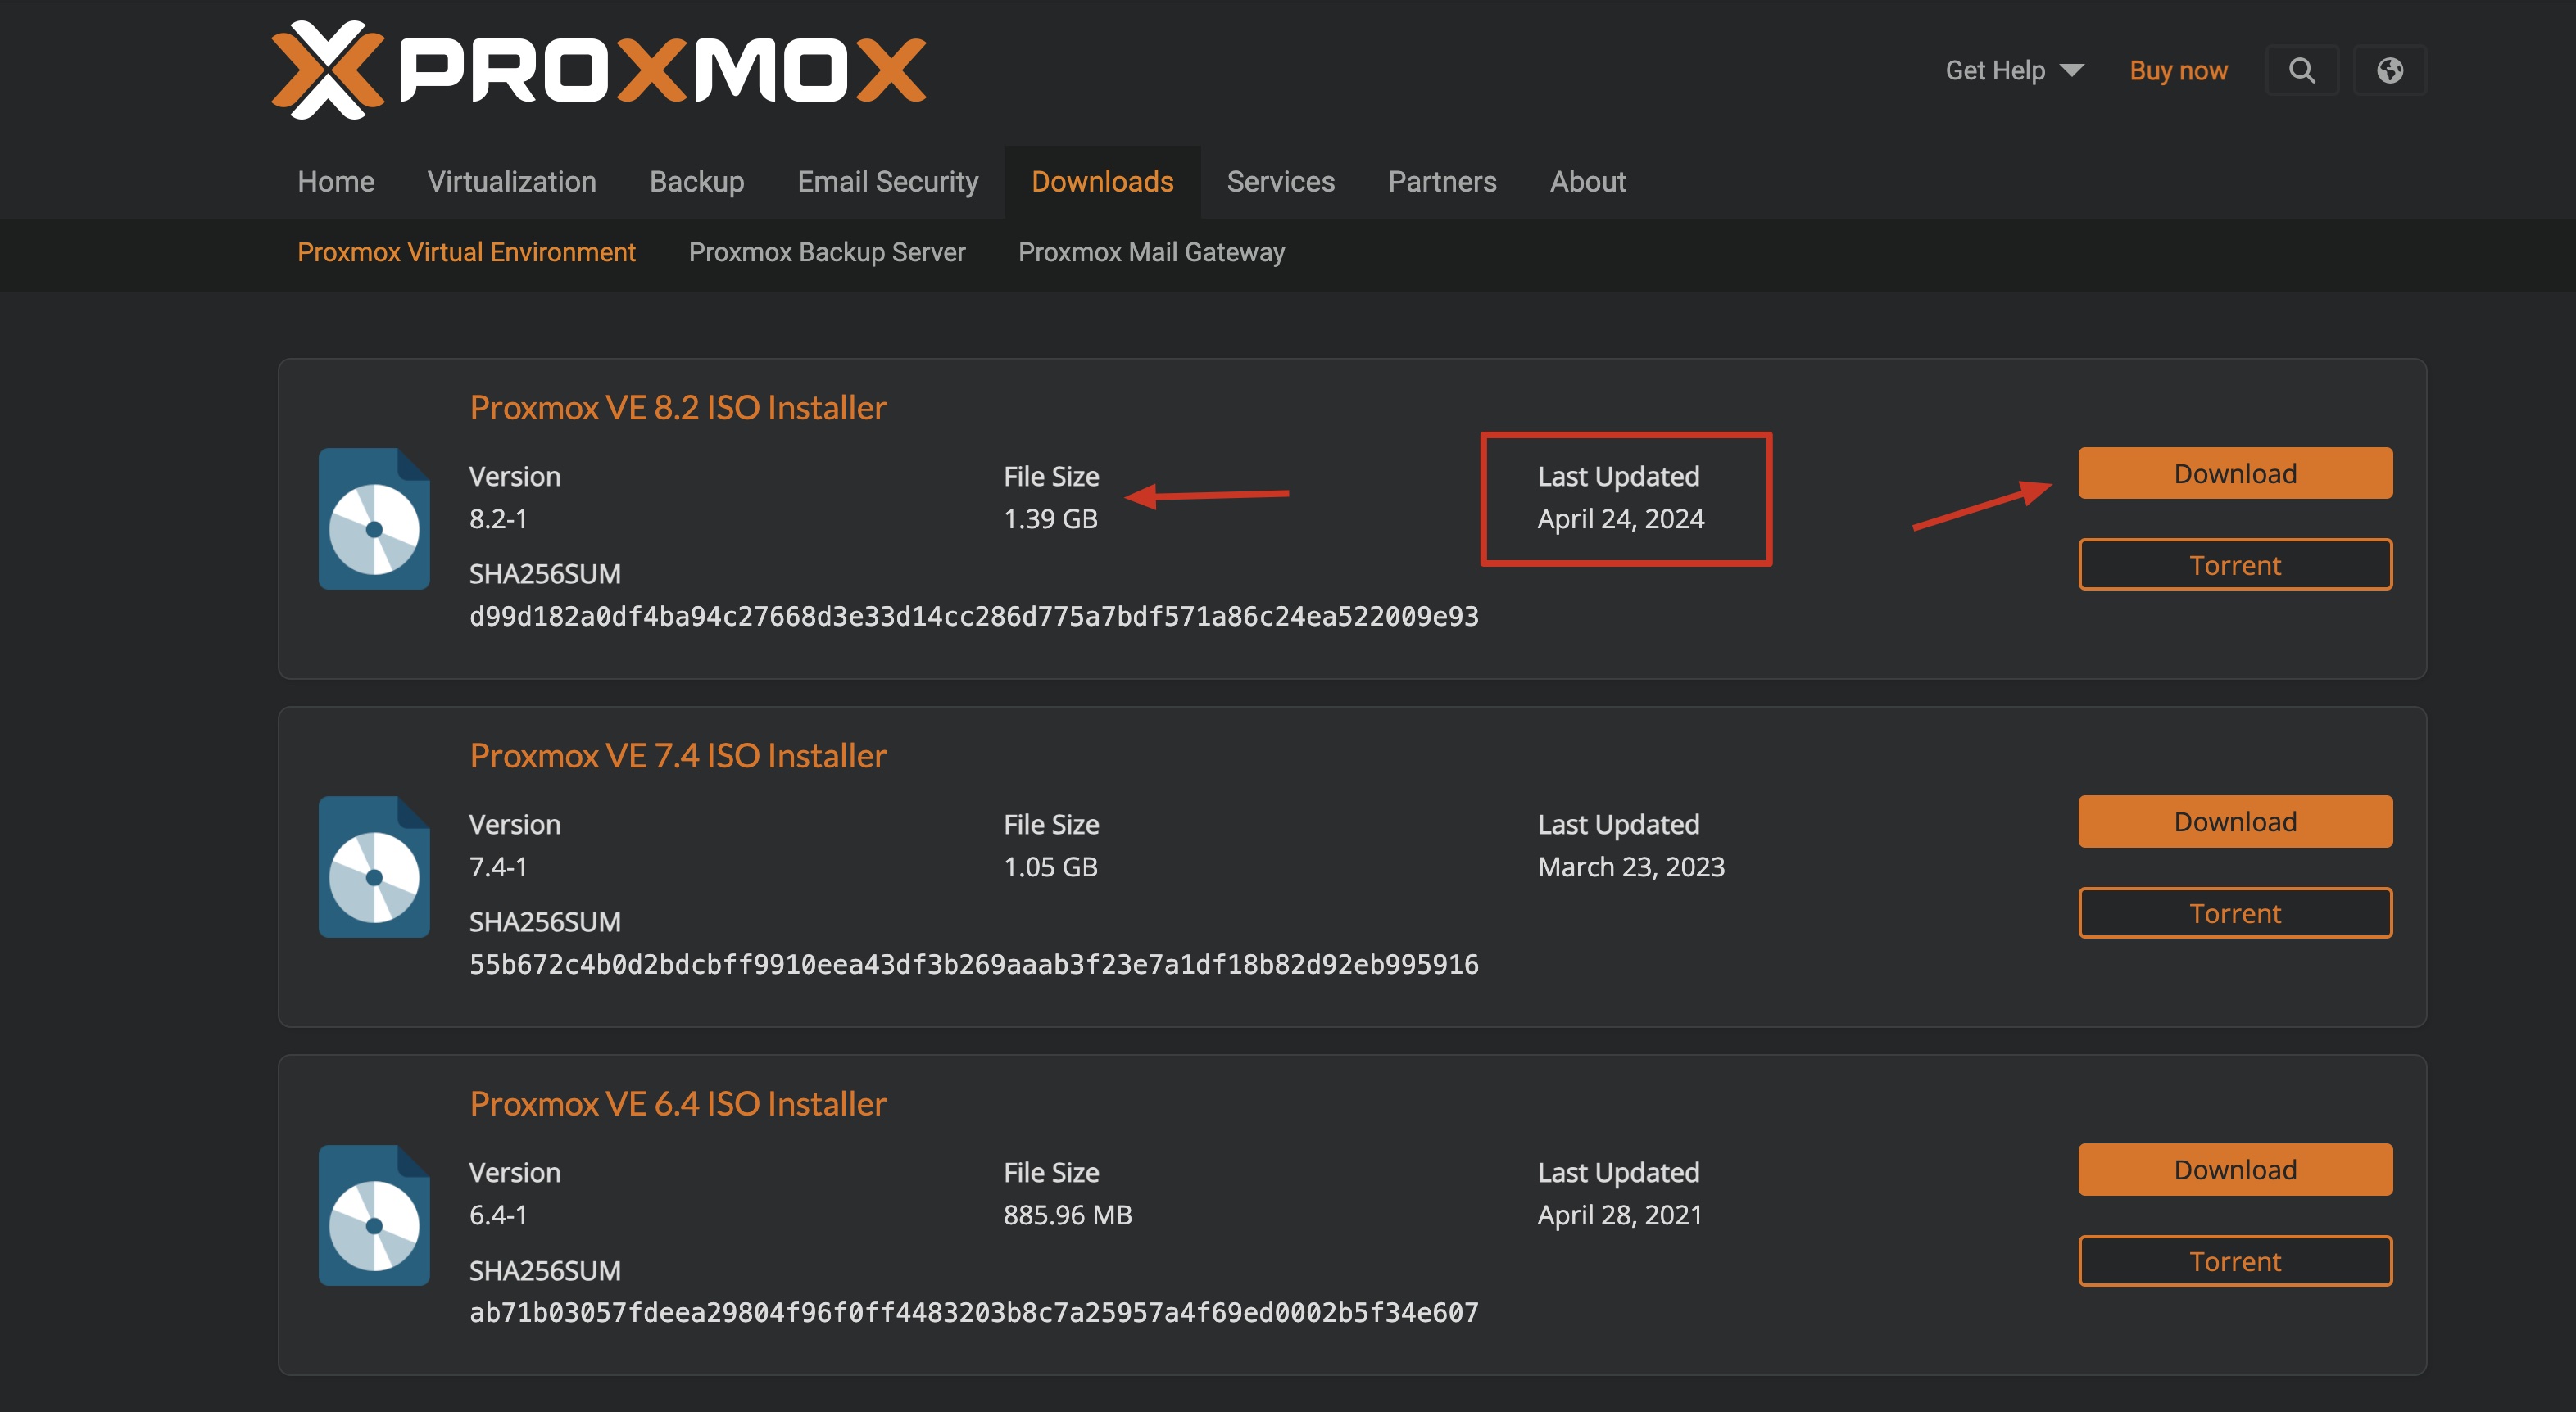Download the Proxmox VE 7.4 ISO
The image size is (2576, 1412).
pos(2235,821)
